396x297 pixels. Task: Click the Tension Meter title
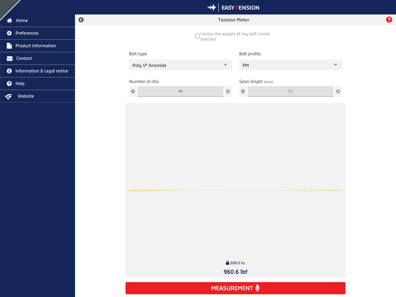234,20
